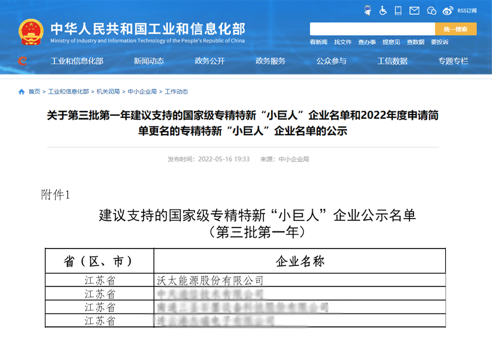Open the 政务公开 navigation menu

(x=210, y=61)
